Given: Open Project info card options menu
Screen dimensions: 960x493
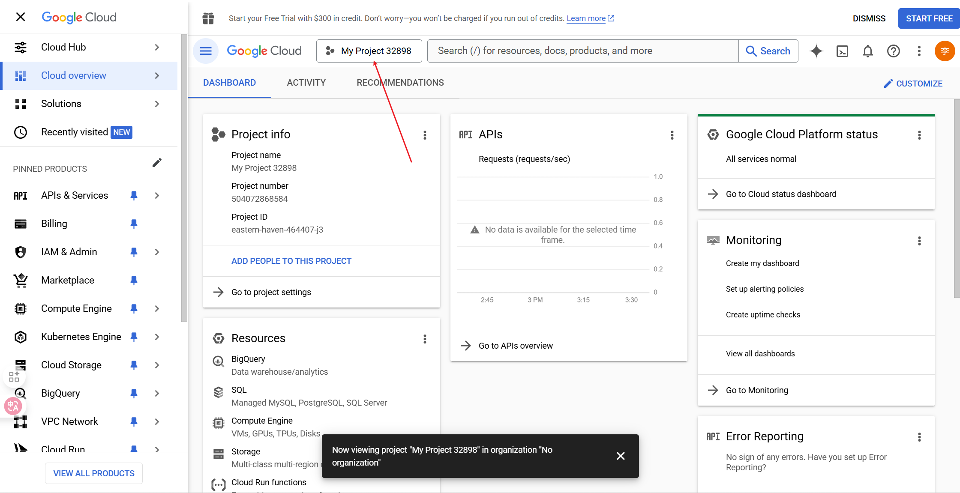Looking at the screenshot, I should pos(425,135).
